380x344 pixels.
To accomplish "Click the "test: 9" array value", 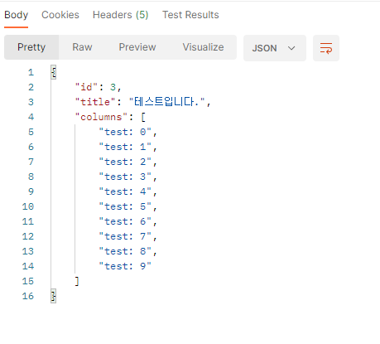I will point(125,266).
